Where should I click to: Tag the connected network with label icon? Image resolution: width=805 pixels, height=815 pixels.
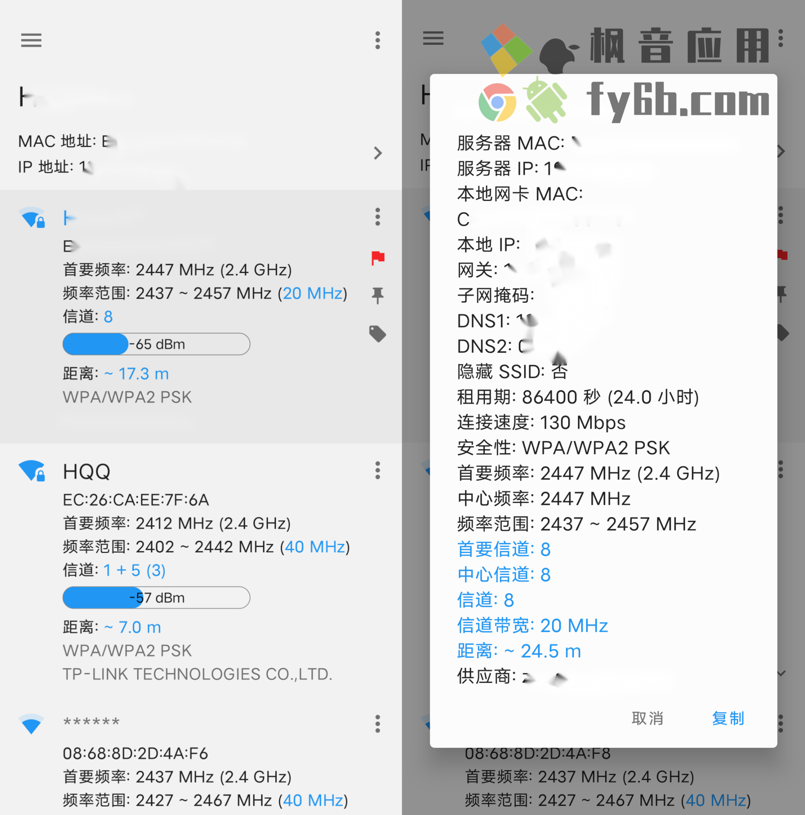[x=378, y=334]
